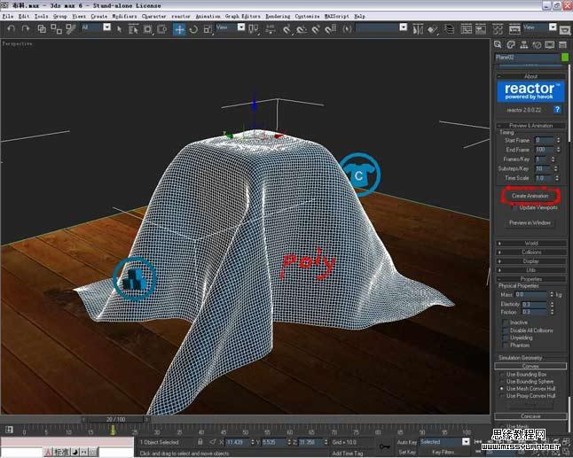The image size is (573, 458).
Task: Open the Modifiers menu
Action: point(124,17)
